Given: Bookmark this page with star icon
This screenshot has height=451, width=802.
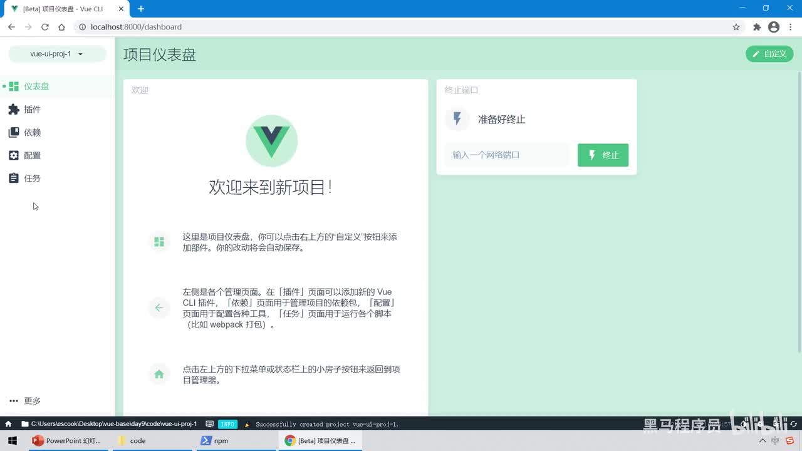Looking at the screenshot, I should tap(736, 27).
